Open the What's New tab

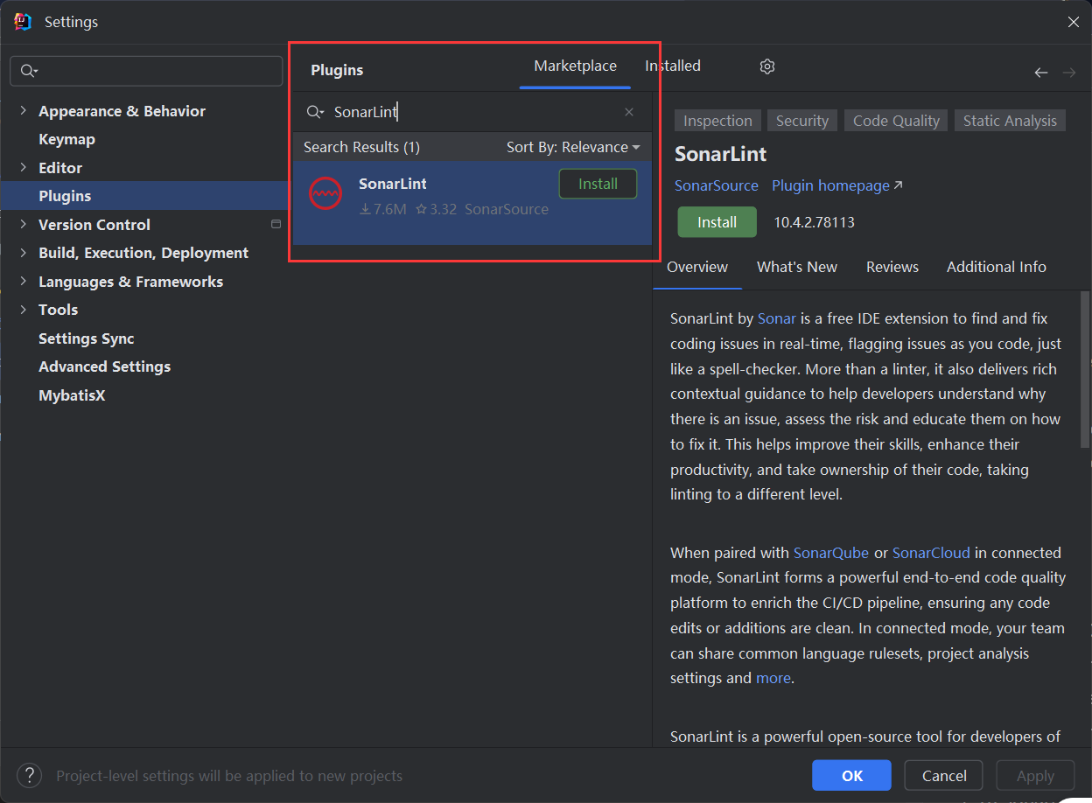pos(797,268)
